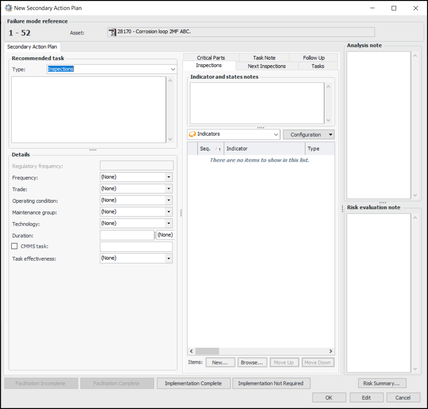The width and height of the screenshot is (428, 409).
Task: Click the horizontal scrollbar thumb in the indicator list
Action: (207, 351)
